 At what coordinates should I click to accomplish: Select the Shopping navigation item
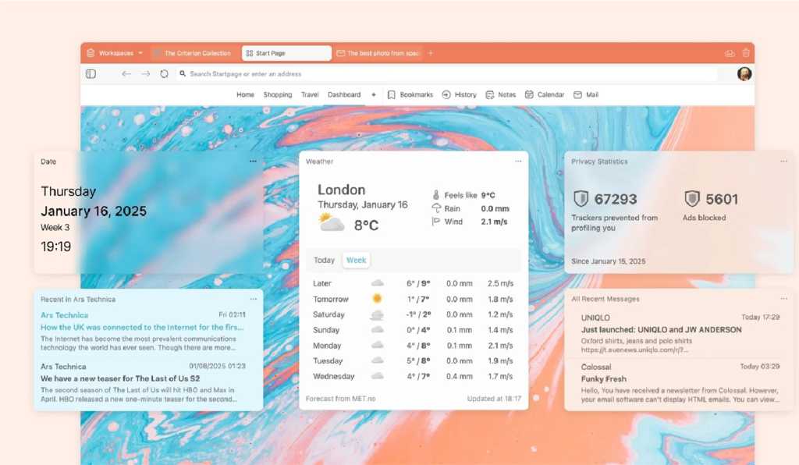point(278,94)
